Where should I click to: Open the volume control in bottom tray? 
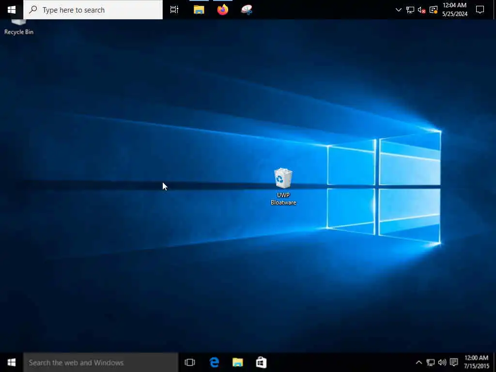point(442,362)
